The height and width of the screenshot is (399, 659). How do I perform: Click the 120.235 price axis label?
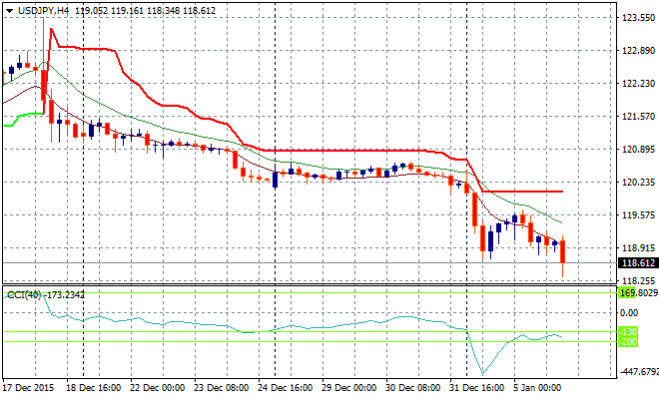click(638, 183)
